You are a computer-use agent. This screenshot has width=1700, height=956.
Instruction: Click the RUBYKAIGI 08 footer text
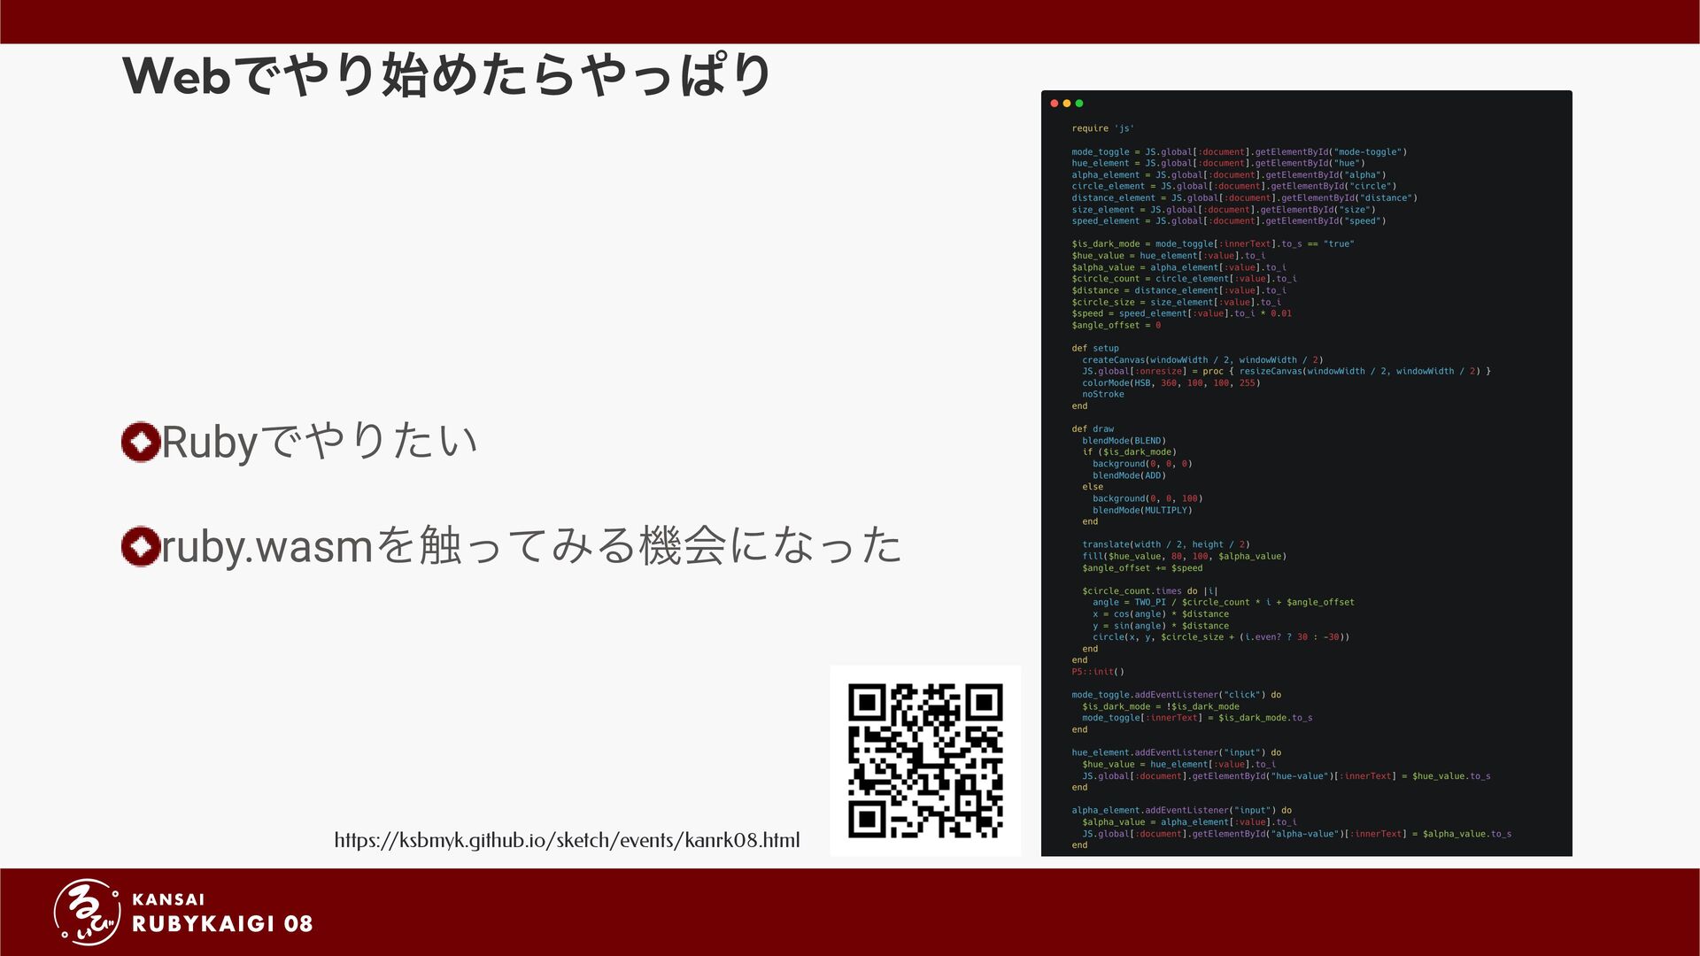(222, 924)
